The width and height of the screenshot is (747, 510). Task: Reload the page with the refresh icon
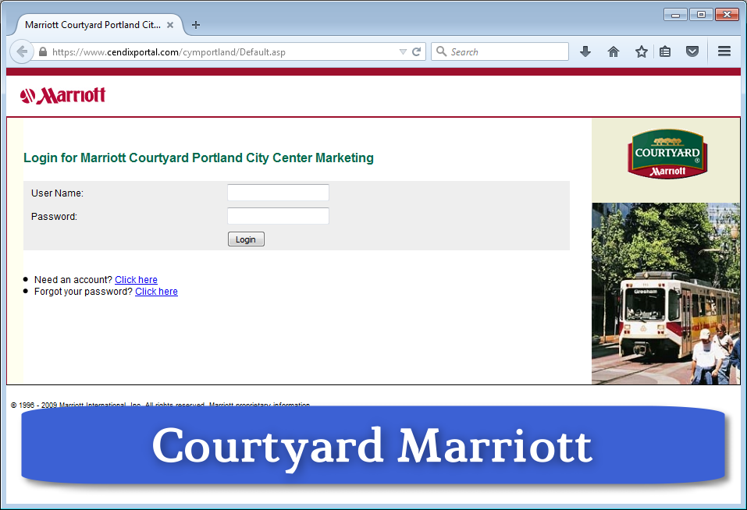(416, 51)
